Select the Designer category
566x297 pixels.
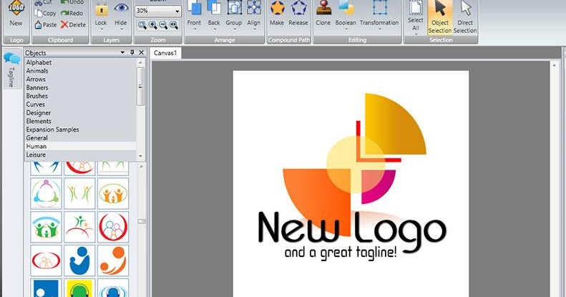point(80,113)
